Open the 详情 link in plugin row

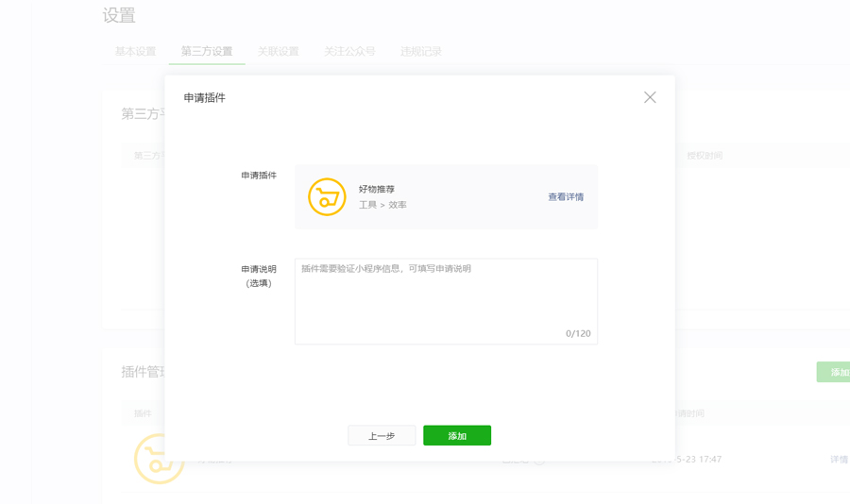[840, 460]
